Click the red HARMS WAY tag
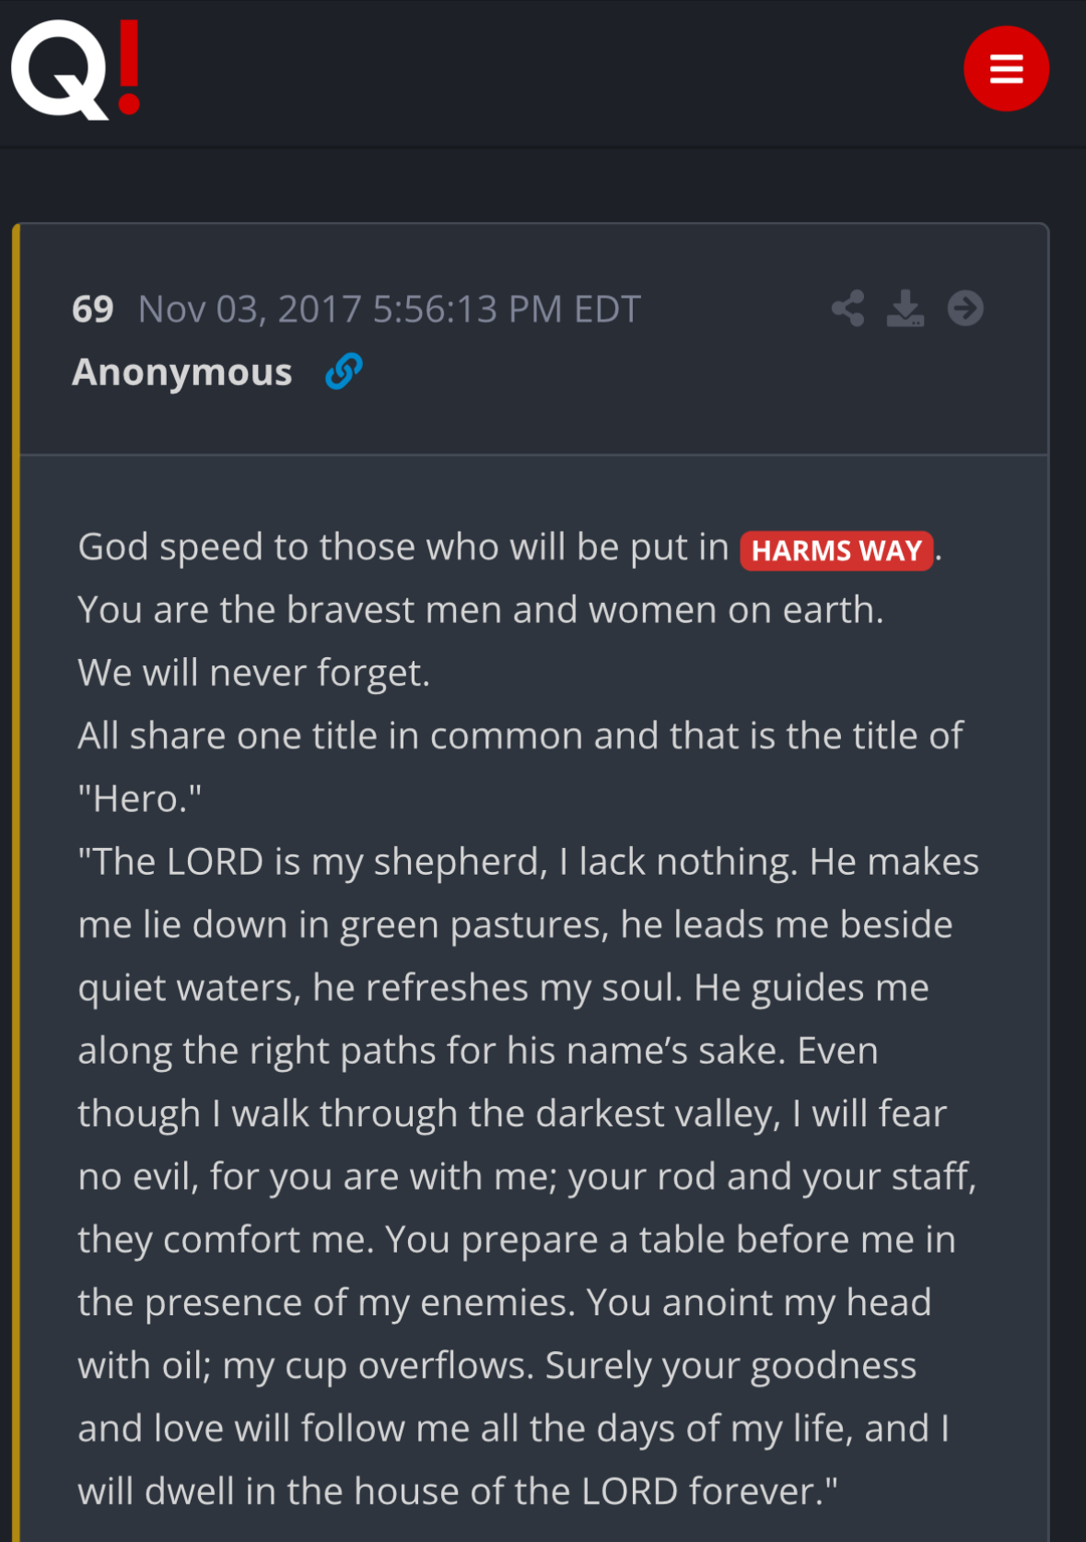Screen dimensions: 1086x1542 (836, 550)
